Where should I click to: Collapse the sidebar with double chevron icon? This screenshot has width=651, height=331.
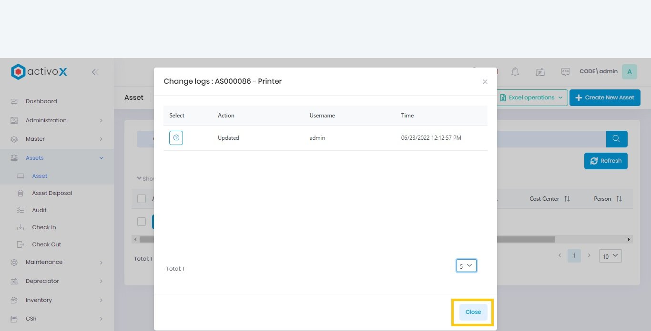tap(95, 72)
